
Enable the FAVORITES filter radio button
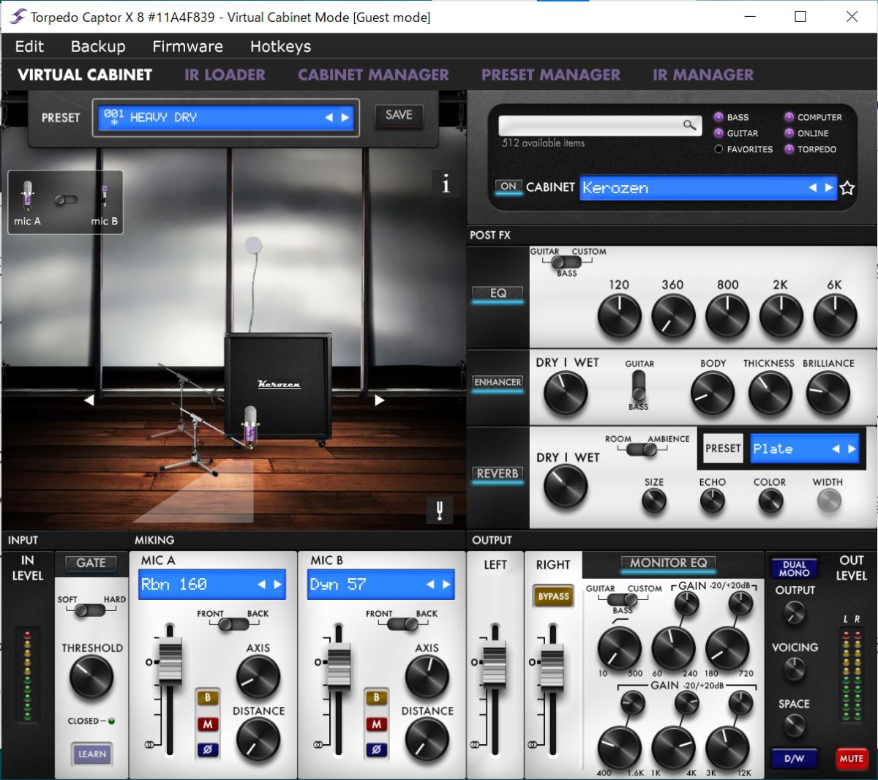pos(718,149)
